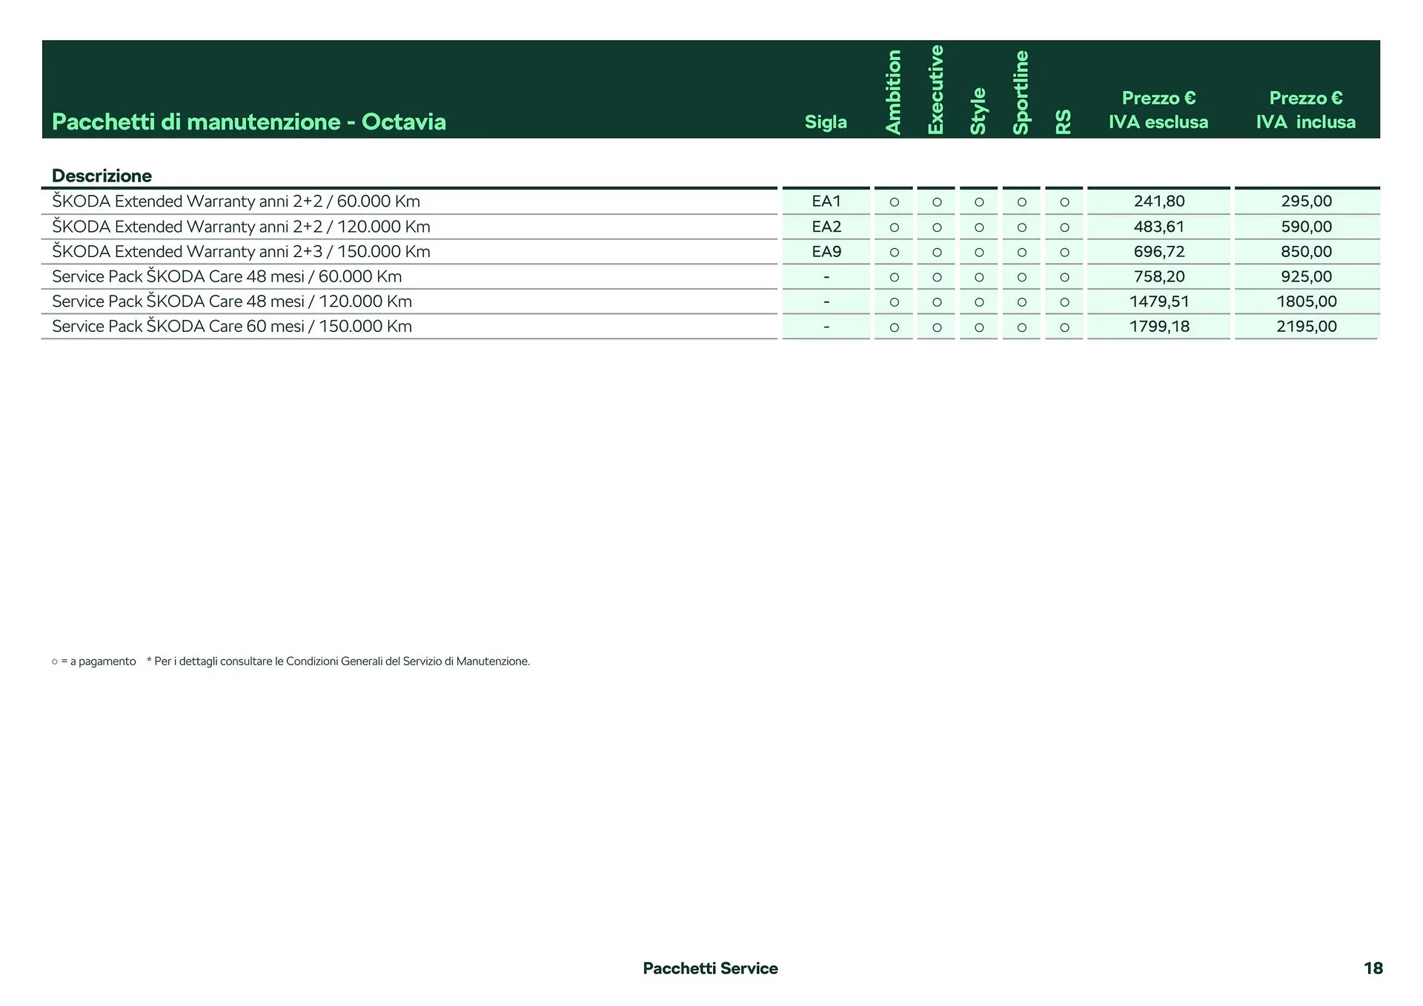
Task: Click the price '1805,00'
Action: (x=1306, y=302)
